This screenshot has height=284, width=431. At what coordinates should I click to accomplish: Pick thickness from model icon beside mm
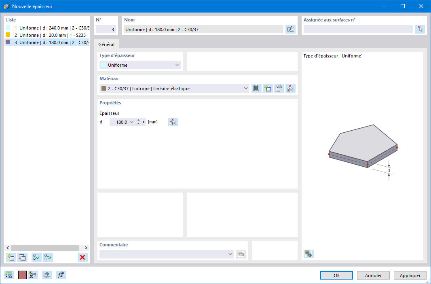(x=173, y=122)
